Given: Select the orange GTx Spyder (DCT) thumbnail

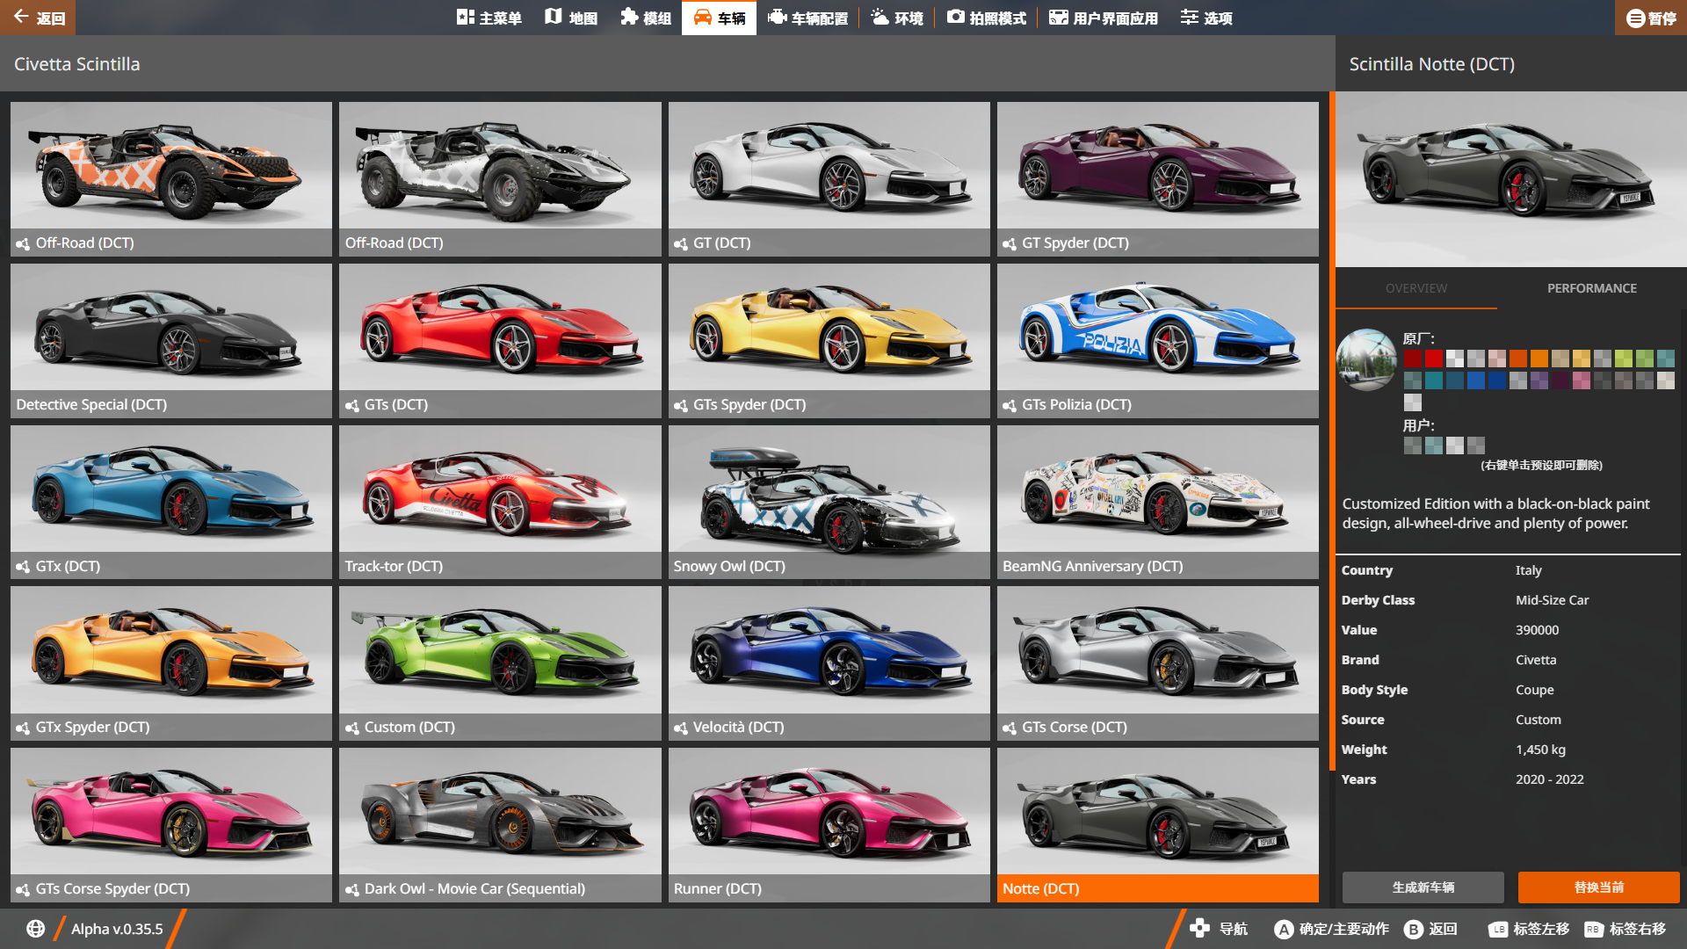Looking at the screenshot, I should [171, 663].
